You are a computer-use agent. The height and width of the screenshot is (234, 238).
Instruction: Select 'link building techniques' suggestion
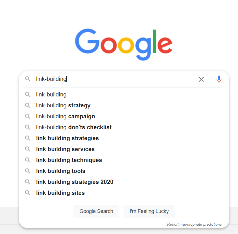69,160
